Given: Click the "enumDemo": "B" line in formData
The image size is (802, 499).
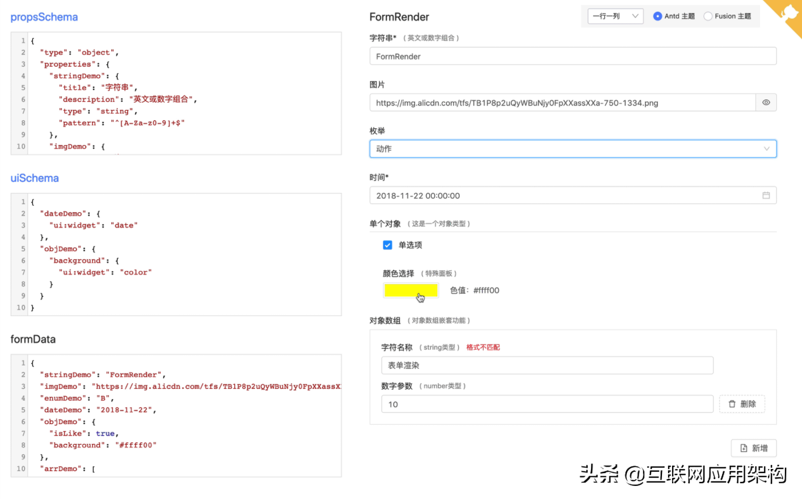Looking at the screenshot, I should [x=77, y=398].
